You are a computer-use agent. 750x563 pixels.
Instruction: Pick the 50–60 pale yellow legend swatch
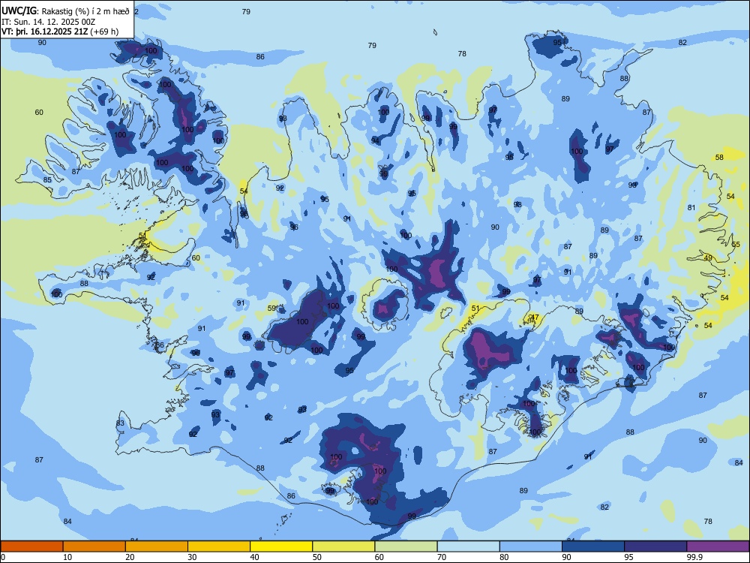click(x=343, y=546)
